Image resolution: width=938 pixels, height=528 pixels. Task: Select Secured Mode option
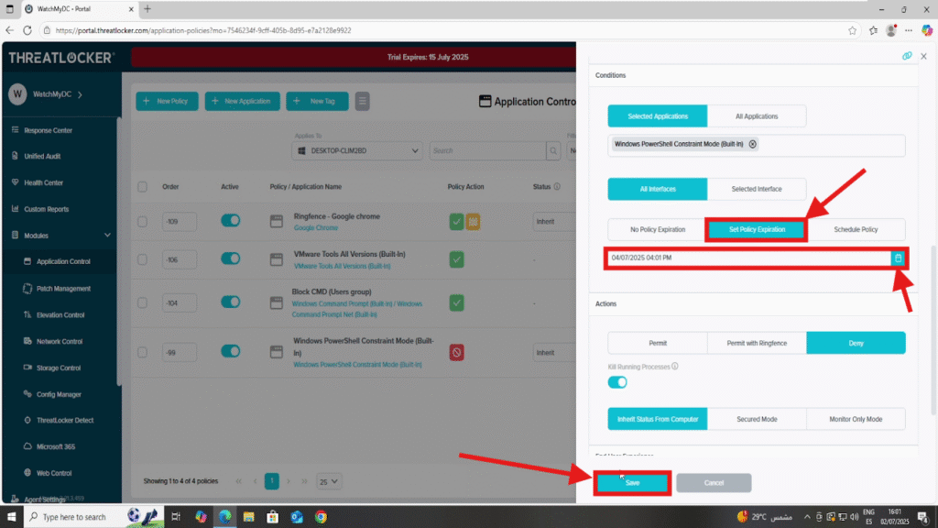pos(757,419)
